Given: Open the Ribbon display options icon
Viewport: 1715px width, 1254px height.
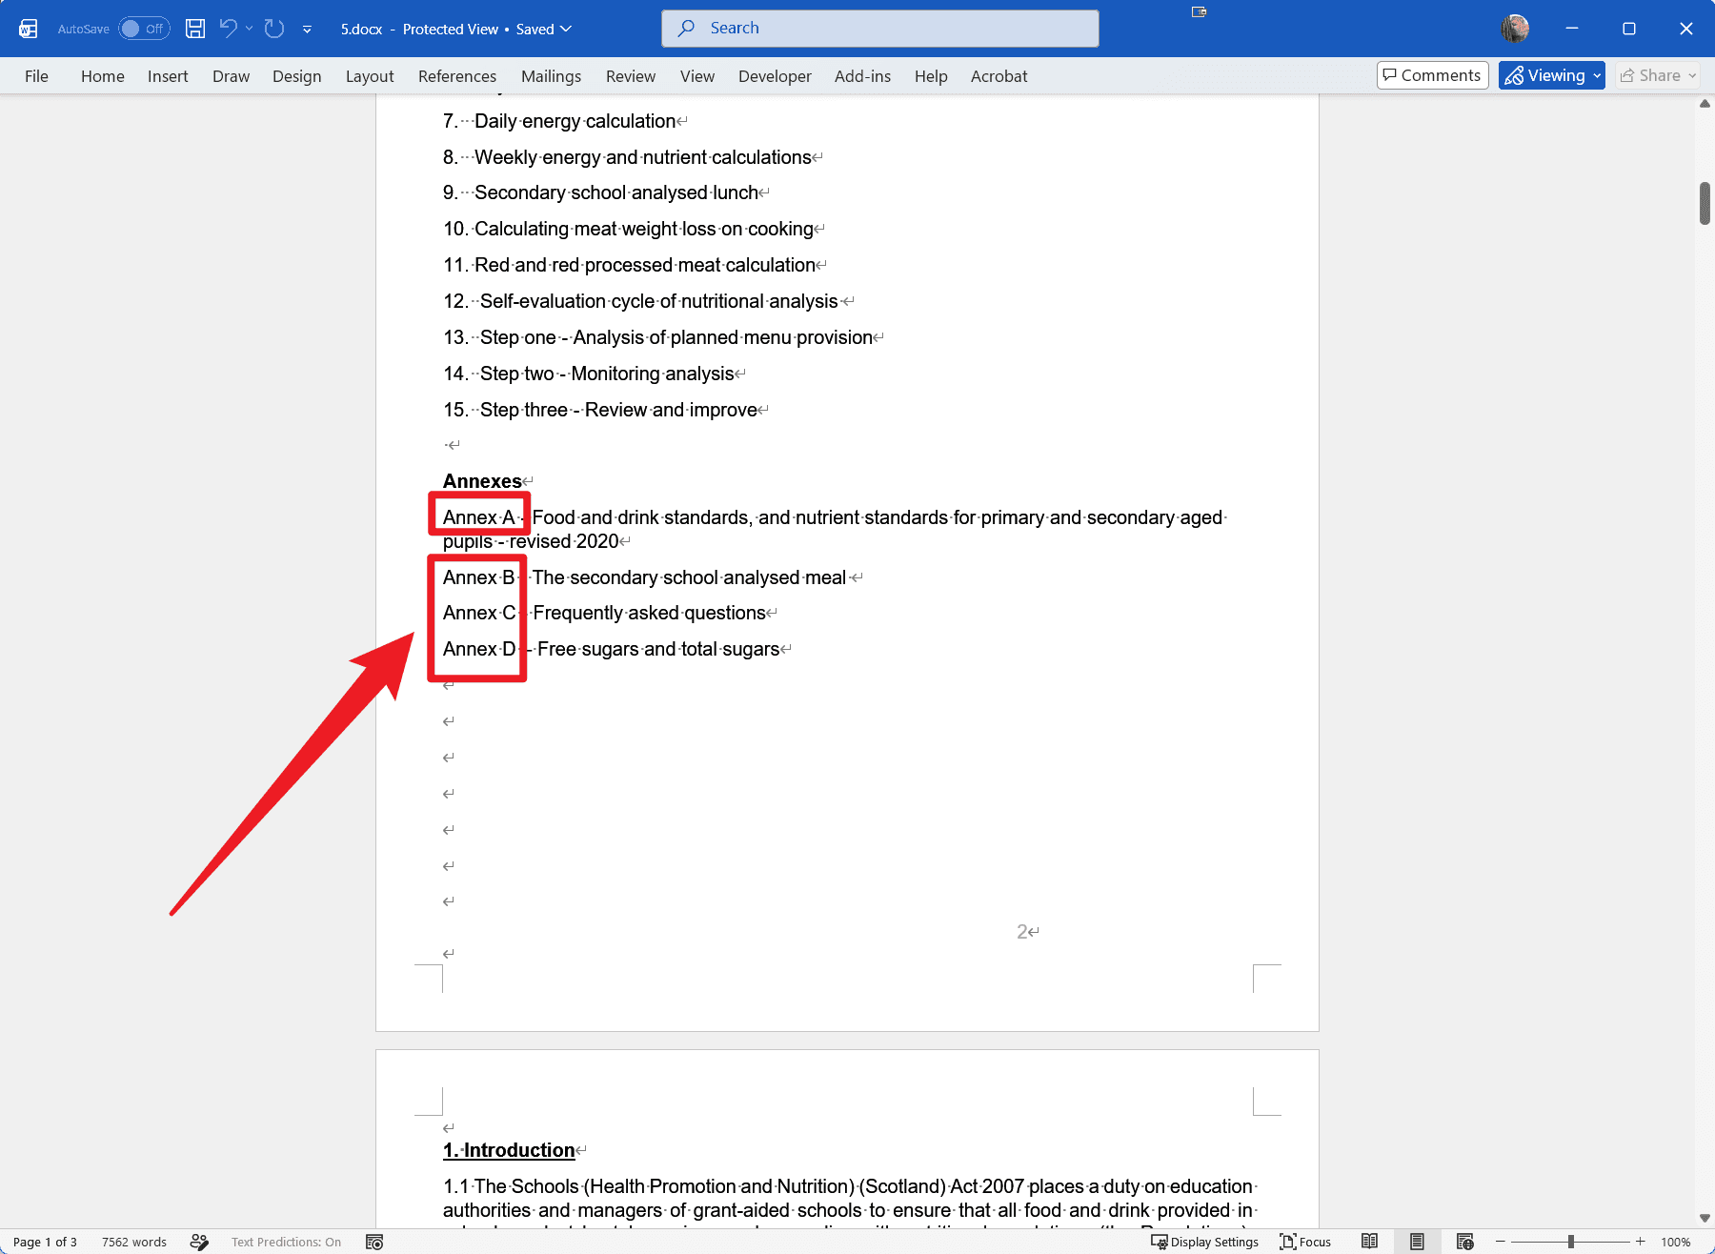Looking at the screenshot, I should click(x=1199, y=11).
